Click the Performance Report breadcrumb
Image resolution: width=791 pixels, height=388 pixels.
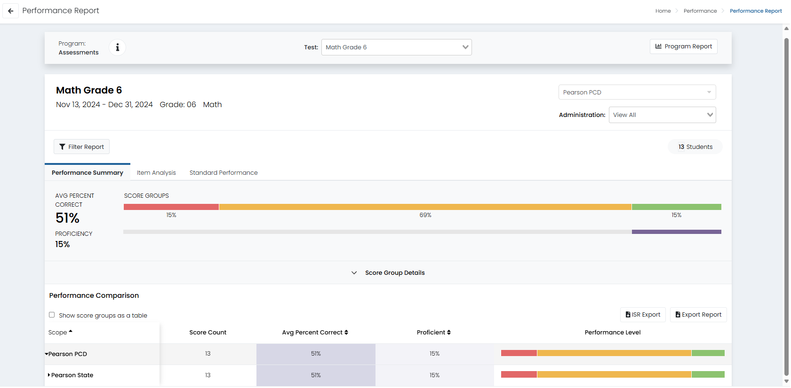pos(756,11)
